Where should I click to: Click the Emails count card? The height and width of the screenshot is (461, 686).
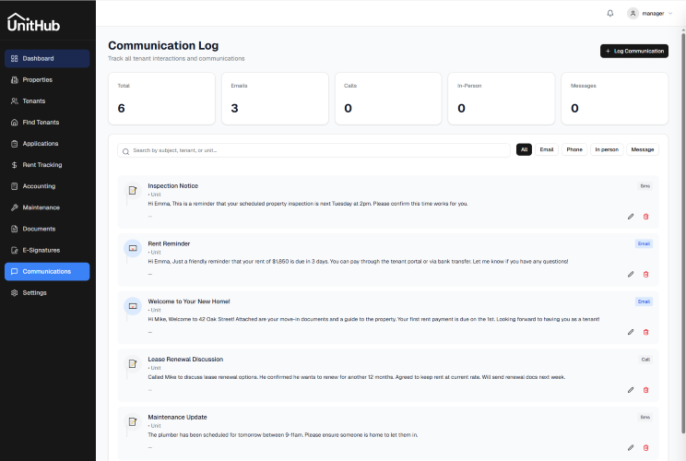(275, 99)
